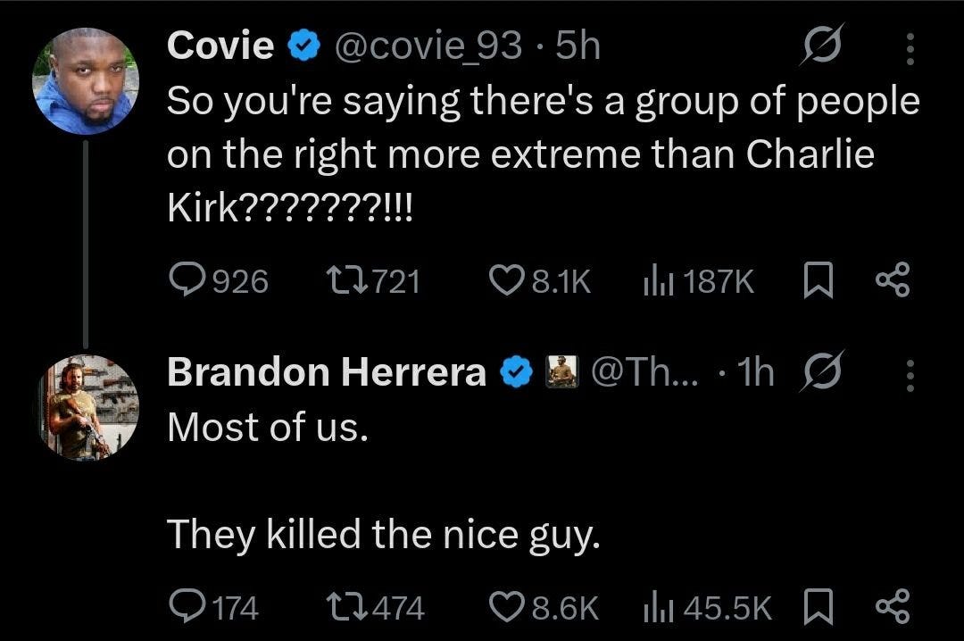Open view count analytics for Covie's tweet
Viewport: 964px width, 641px height.
[x=697, y=279]
